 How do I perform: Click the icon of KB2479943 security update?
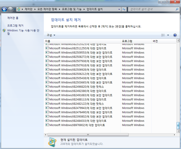(47, 108)
